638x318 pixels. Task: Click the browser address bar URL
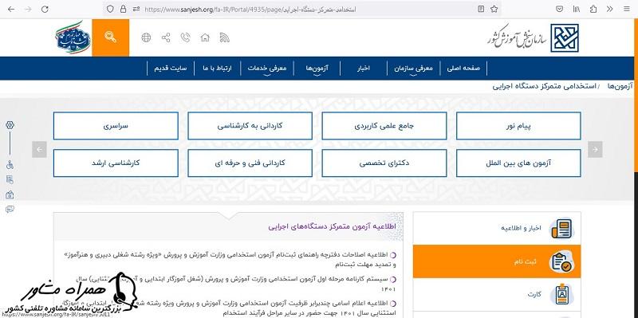tap(250, 9)
